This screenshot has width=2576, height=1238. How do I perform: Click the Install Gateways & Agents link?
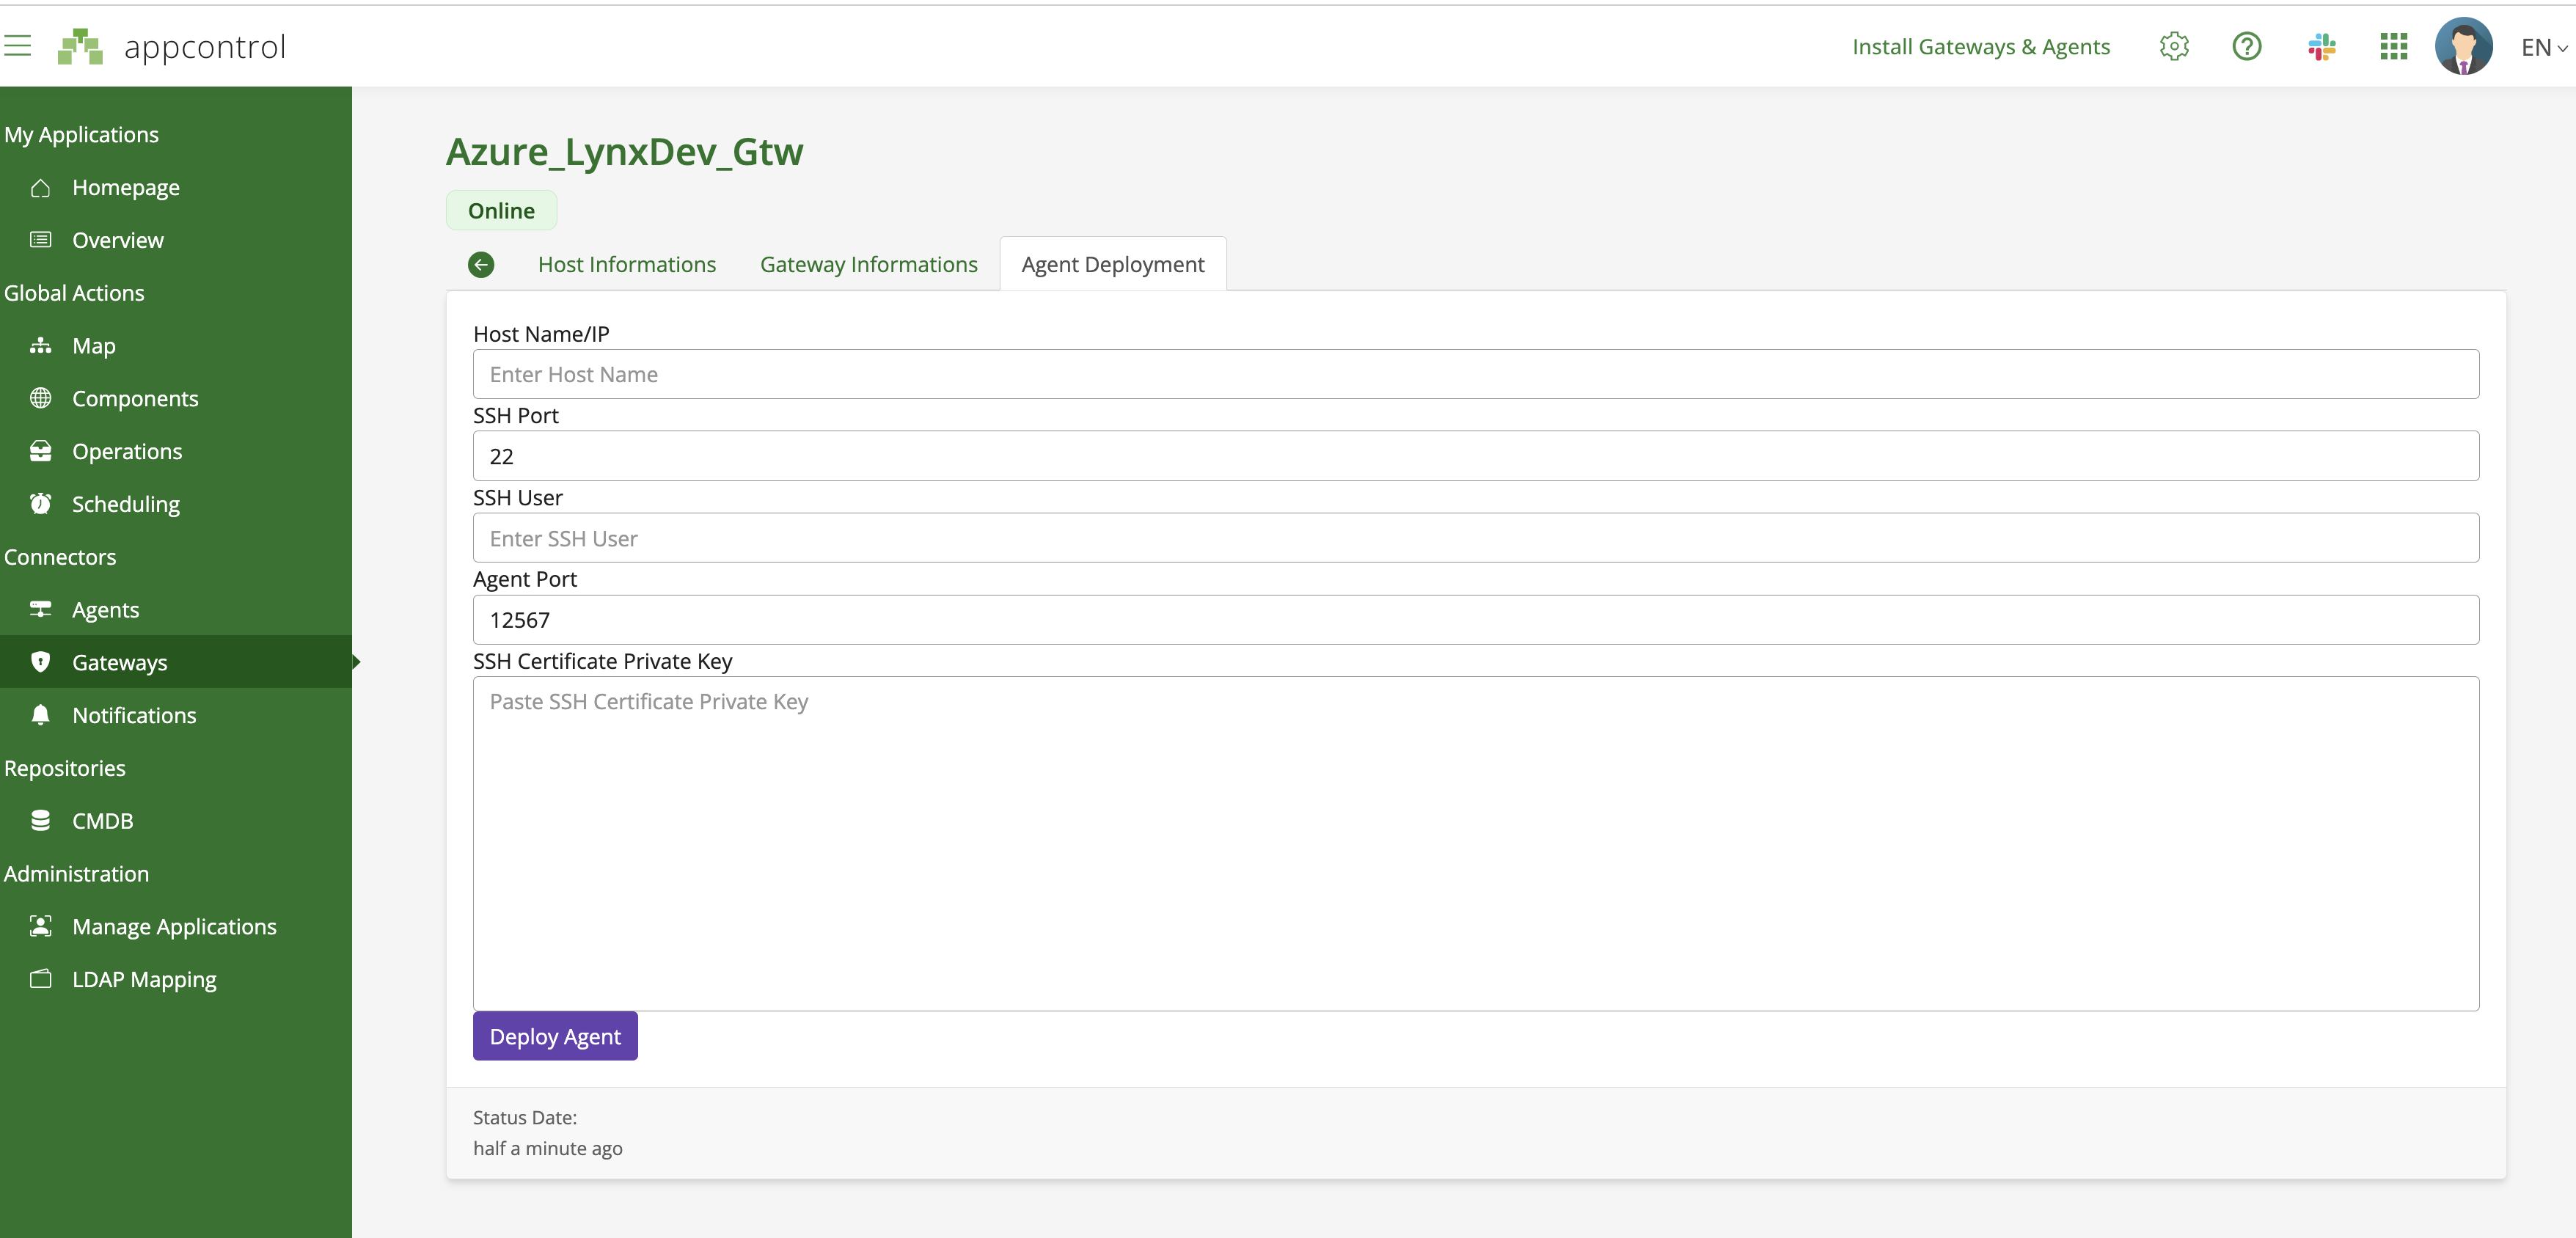click(x=1981, y=44)
